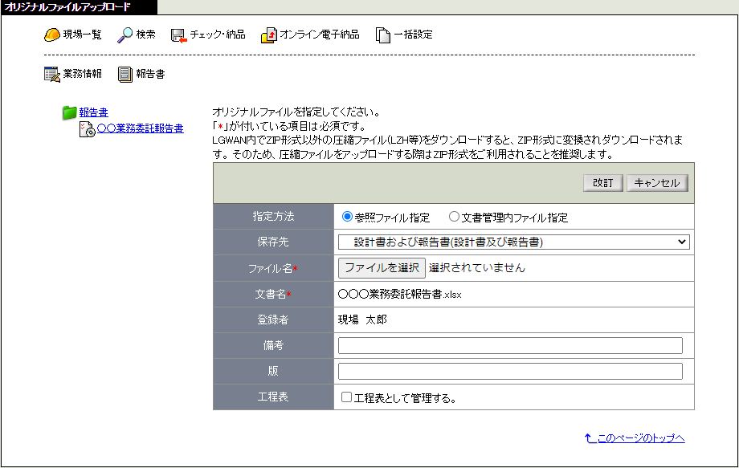739x468 pixels.
Task: Click the オリジナルファイルアップロード title
Action: pyautogui.click(x=67, y=7)
